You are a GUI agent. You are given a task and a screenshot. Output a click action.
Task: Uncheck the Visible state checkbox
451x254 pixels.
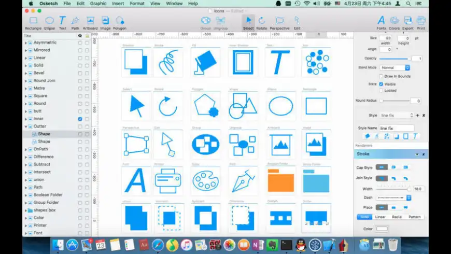coord(382,83)
